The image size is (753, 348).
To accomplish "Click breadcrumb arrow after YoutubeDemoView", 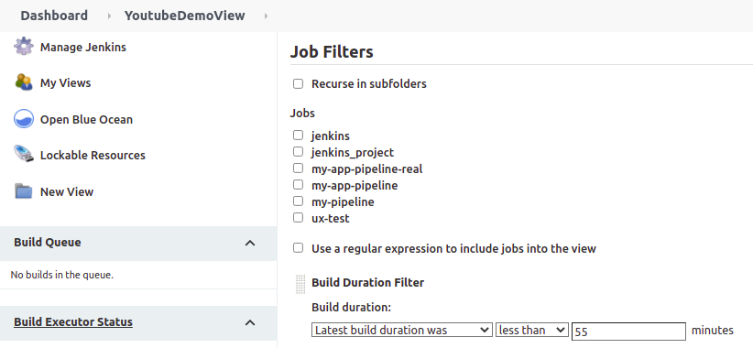I will click(266, 16).
